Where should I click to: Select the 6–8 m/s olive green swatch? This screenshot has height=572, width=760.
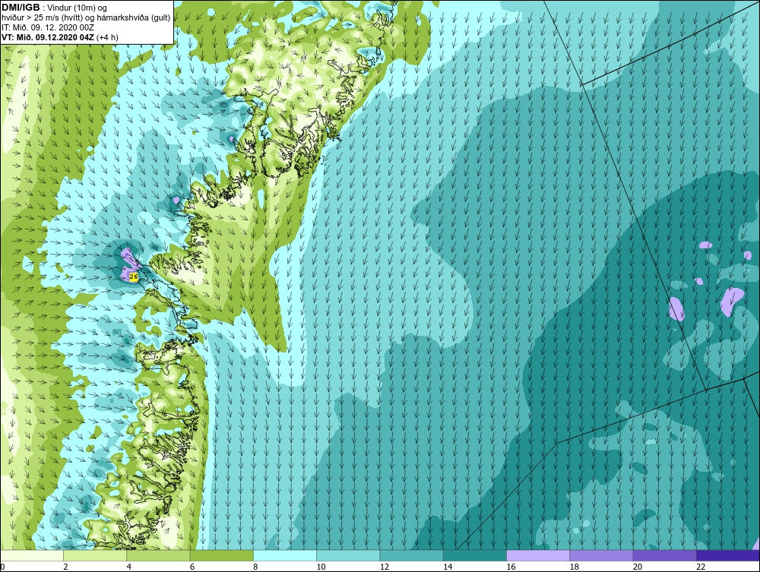[x=221, y=555]
